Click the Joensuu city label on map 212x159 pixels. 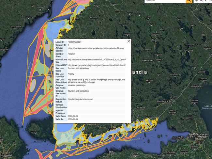click(x=189, y=50)
